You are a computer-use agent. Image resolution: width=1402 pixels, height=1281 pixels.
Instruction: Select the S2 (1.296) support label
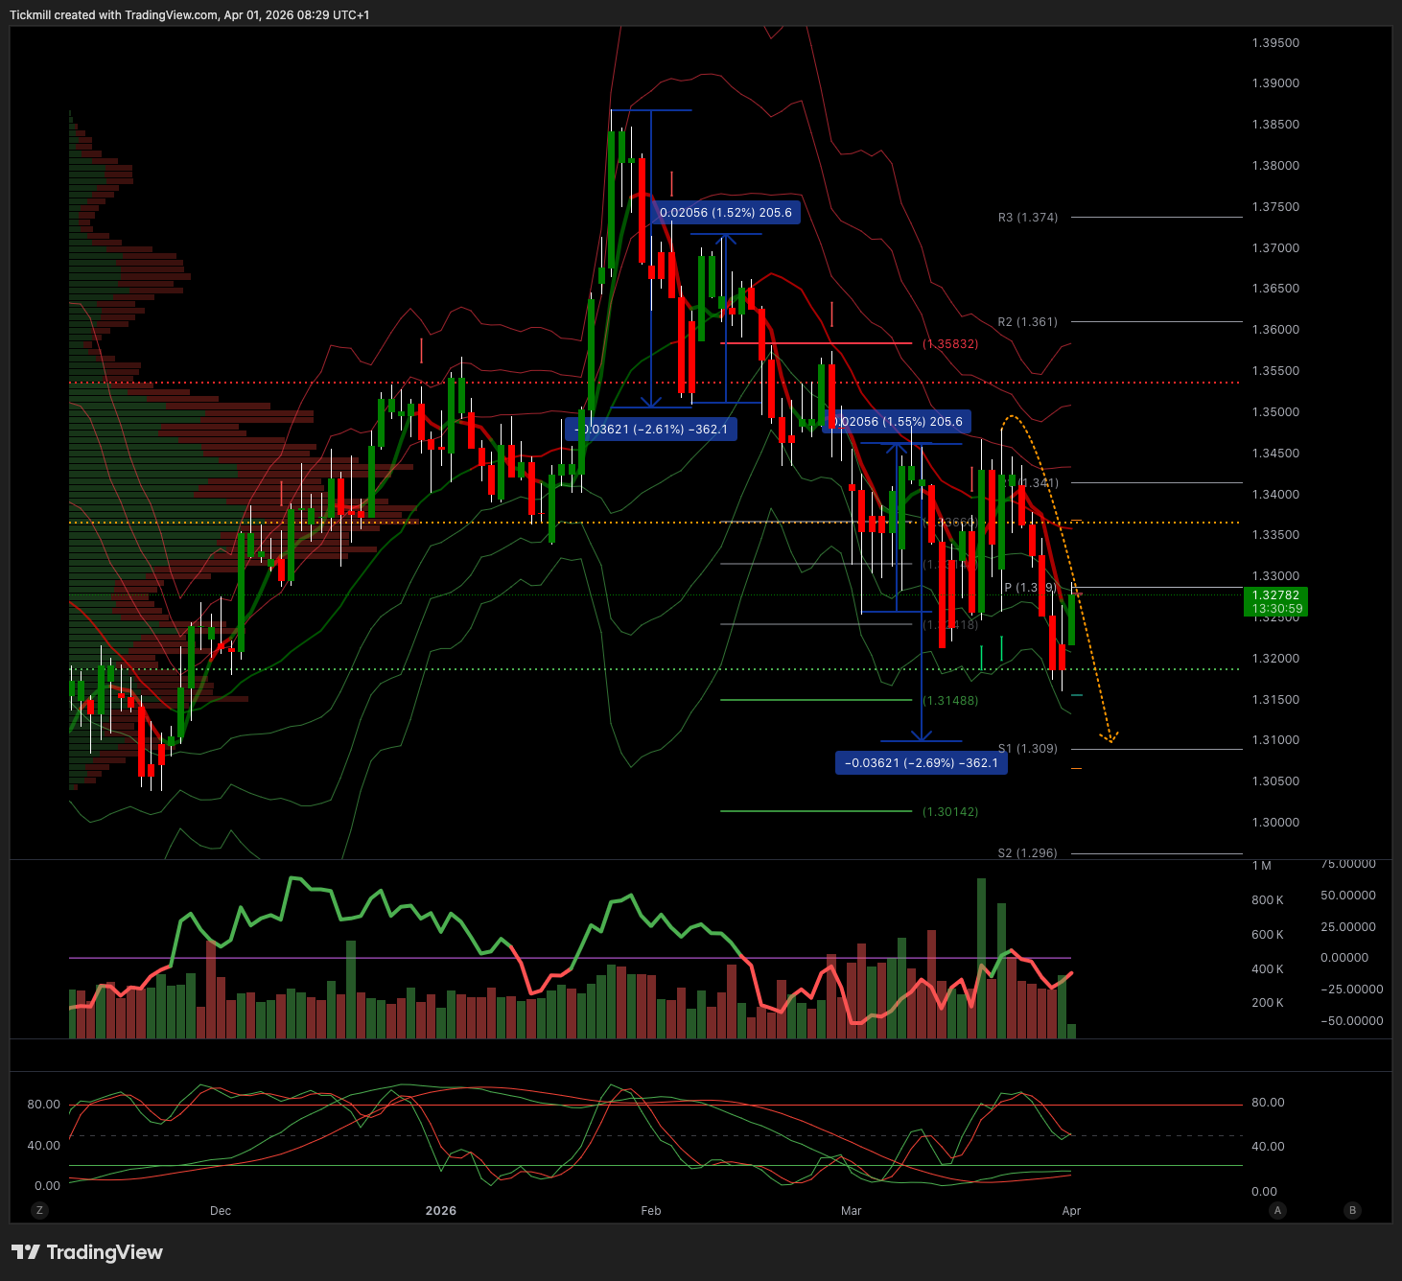pyautogui.click(x=1028, y=853)
